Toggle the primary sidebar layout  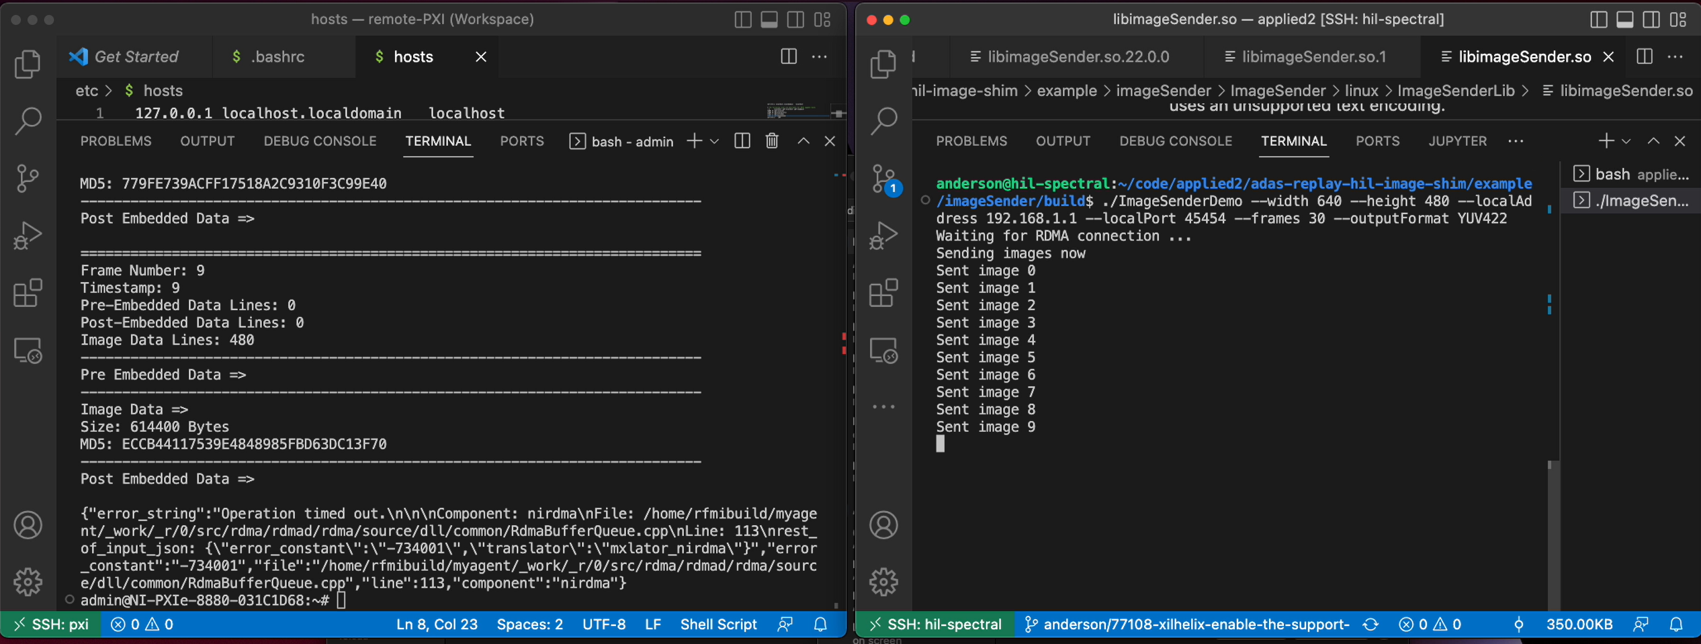(x=743, y=19)
